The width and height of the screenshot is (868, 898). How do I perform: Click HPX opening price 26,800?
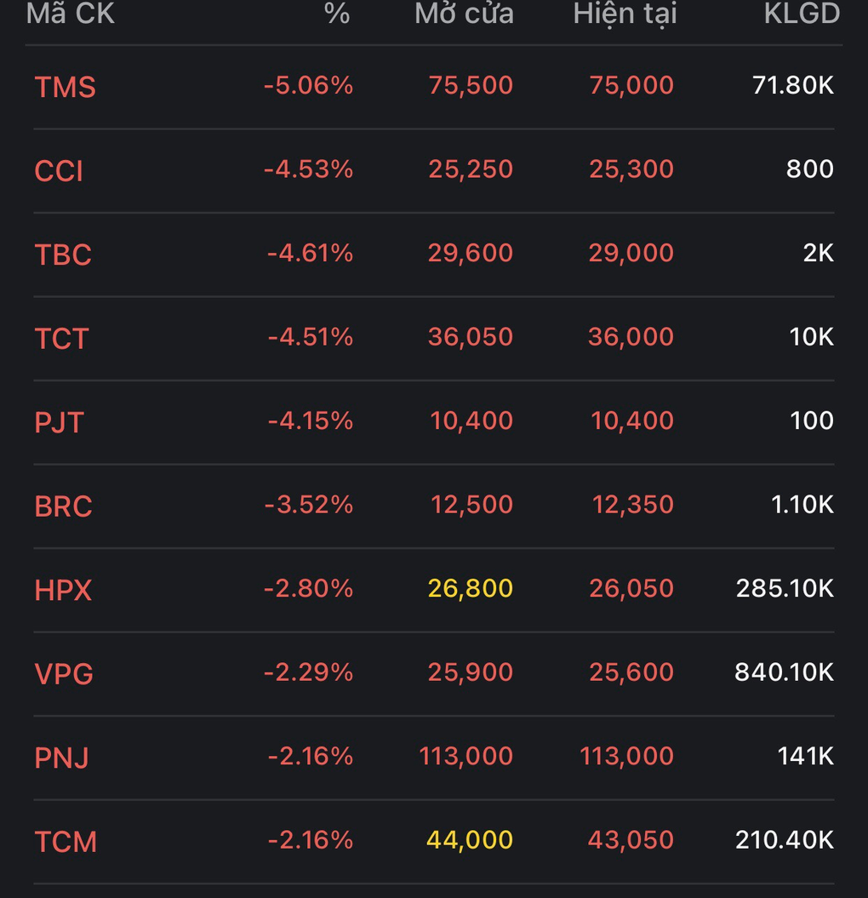[471, 588]
